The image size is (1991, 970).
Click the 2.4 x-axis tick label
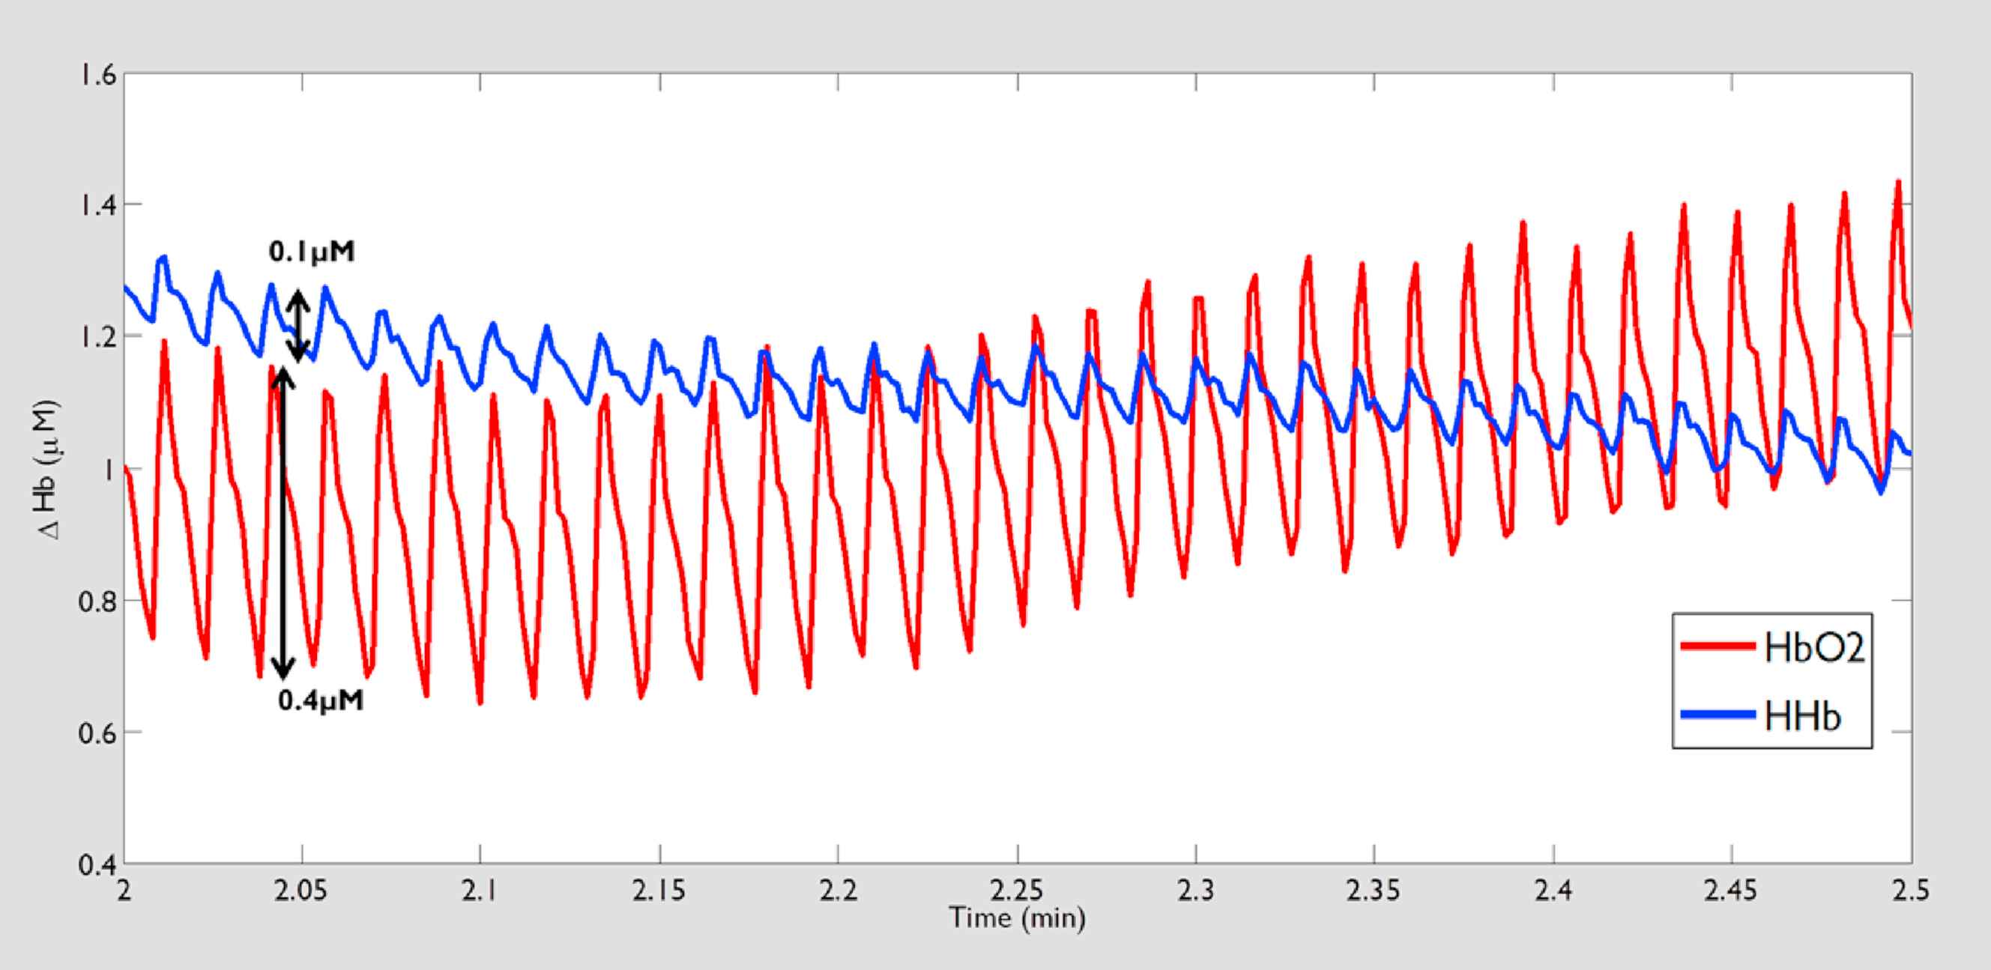coord(1553,891)
